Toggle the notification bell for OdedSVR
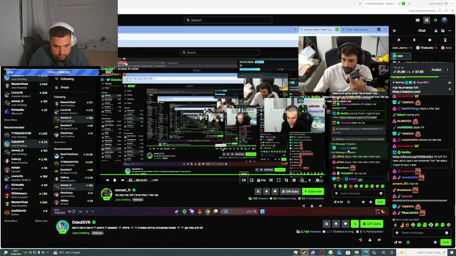The height and width of the screenshot is (256, 456). point(336,224)
